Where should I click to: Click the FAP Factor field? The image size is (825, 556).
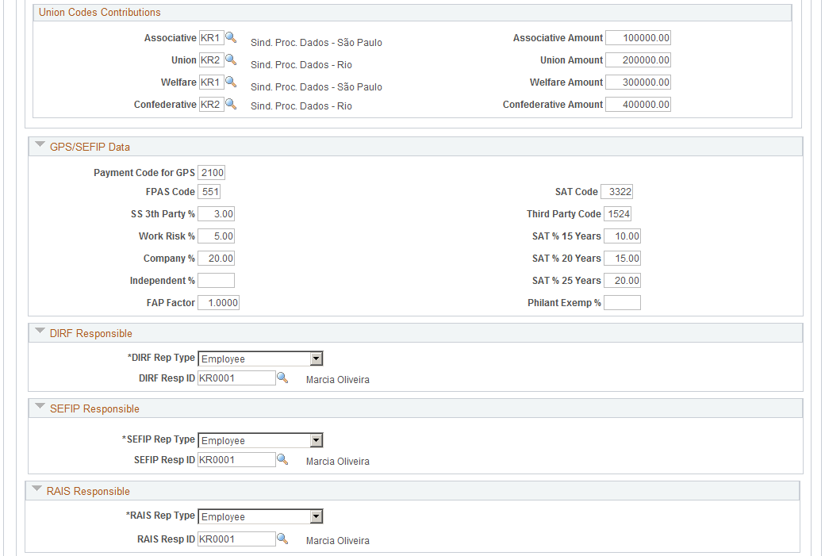218,302
